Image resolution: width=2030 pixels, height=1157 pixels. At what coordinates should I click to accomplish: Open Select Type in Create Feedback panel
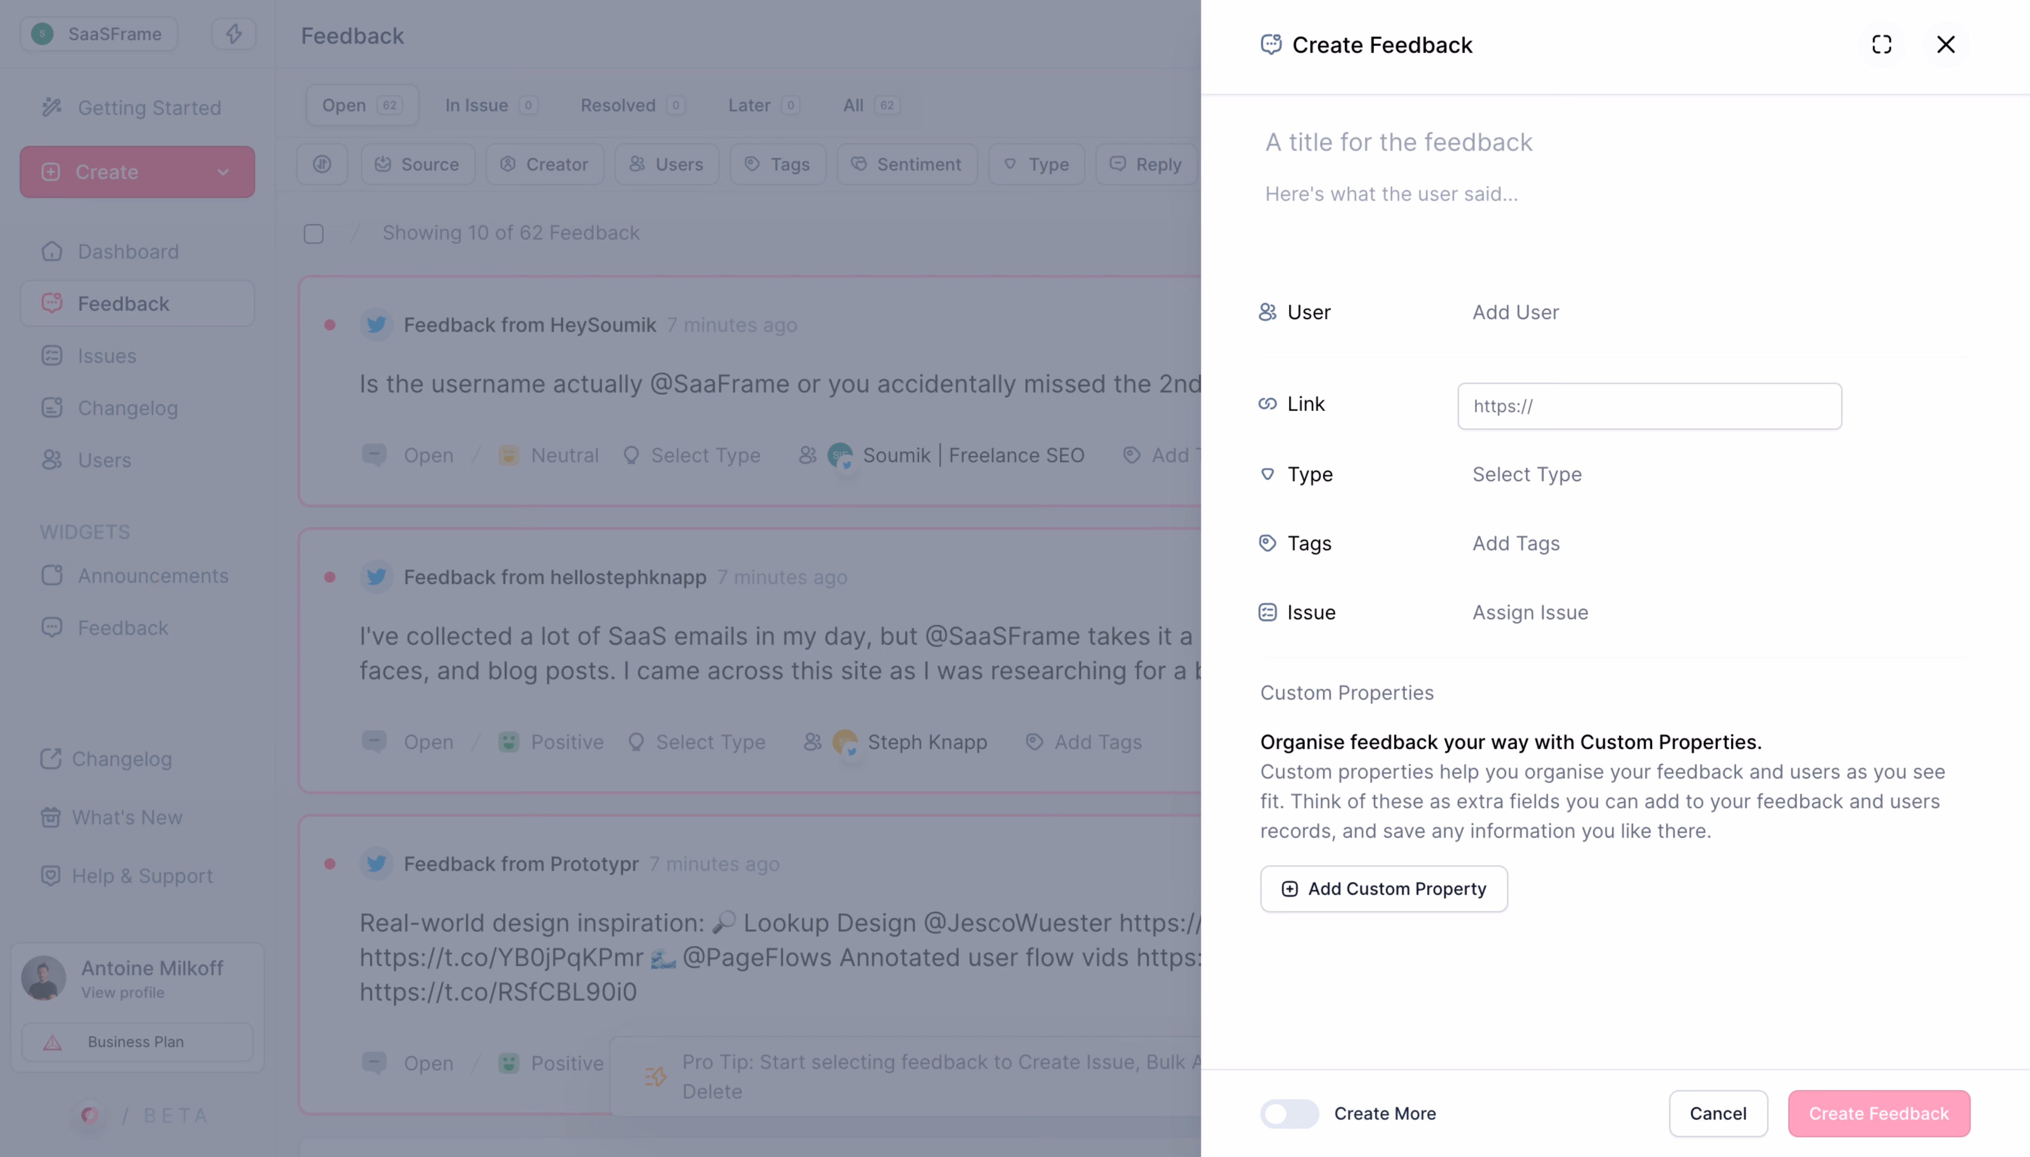tap(1527, 475)
